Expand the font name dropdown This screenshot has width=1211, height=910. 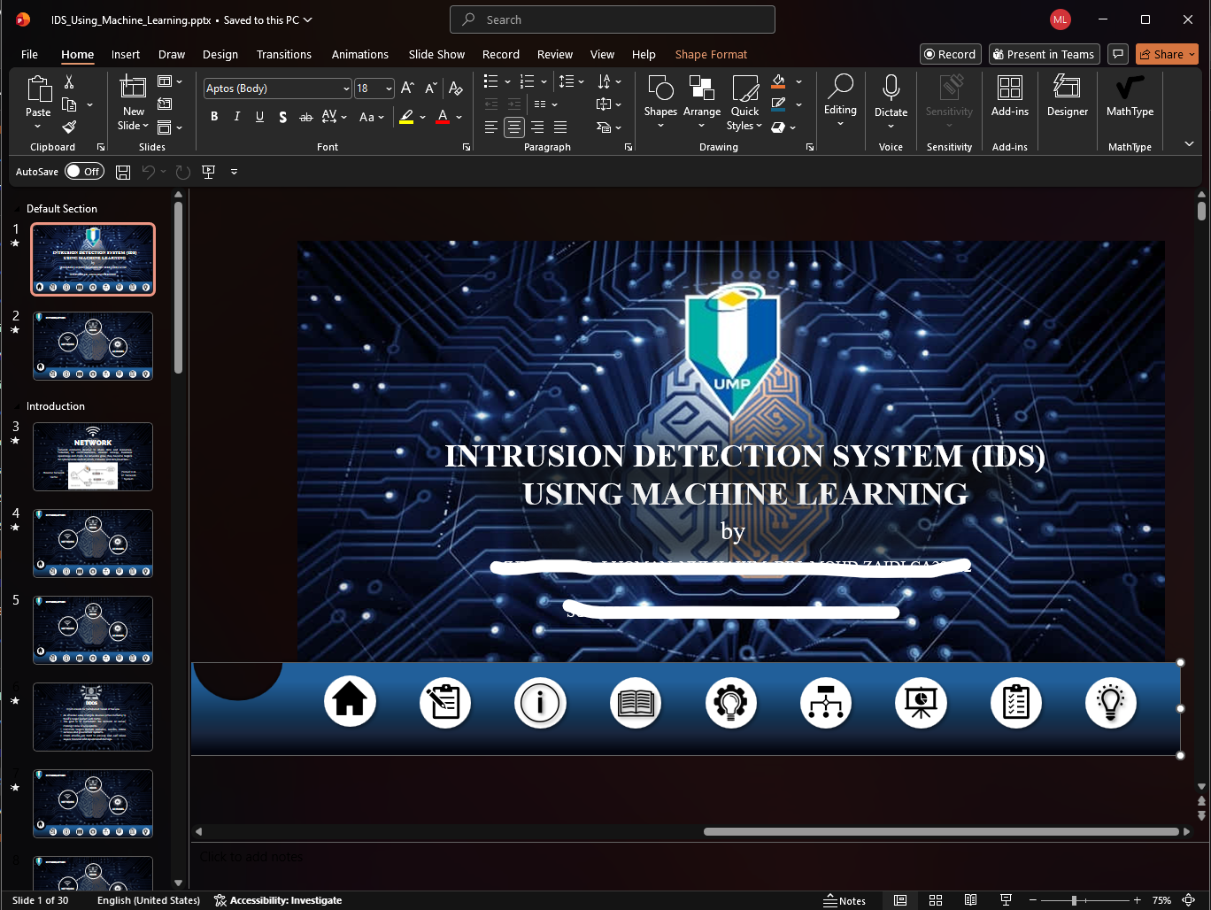[345, 89]
